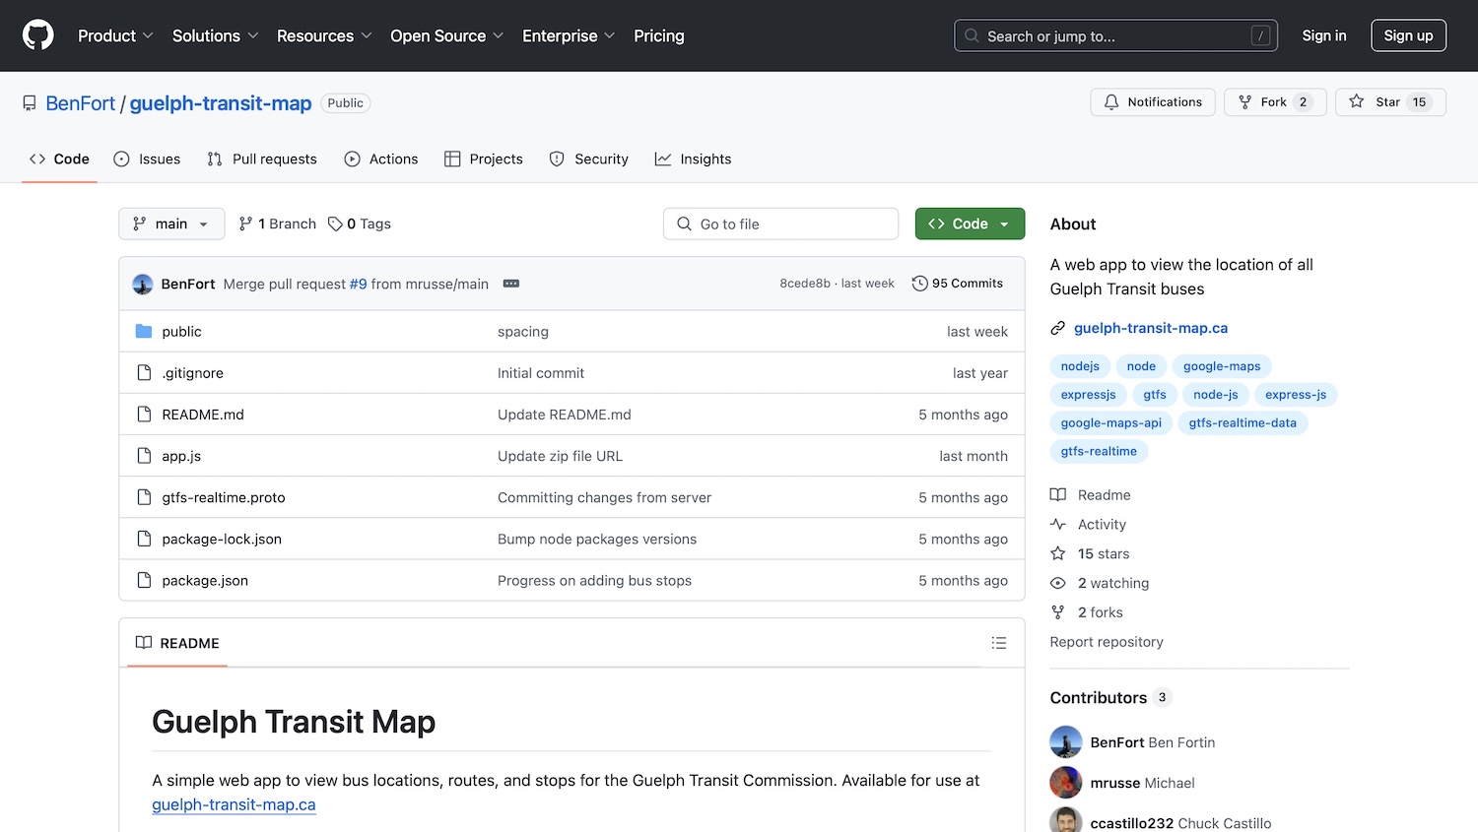
Task: Click the gtfs-realtime.proto file icon
Action: pyautogui.click(x=144, y=497)
